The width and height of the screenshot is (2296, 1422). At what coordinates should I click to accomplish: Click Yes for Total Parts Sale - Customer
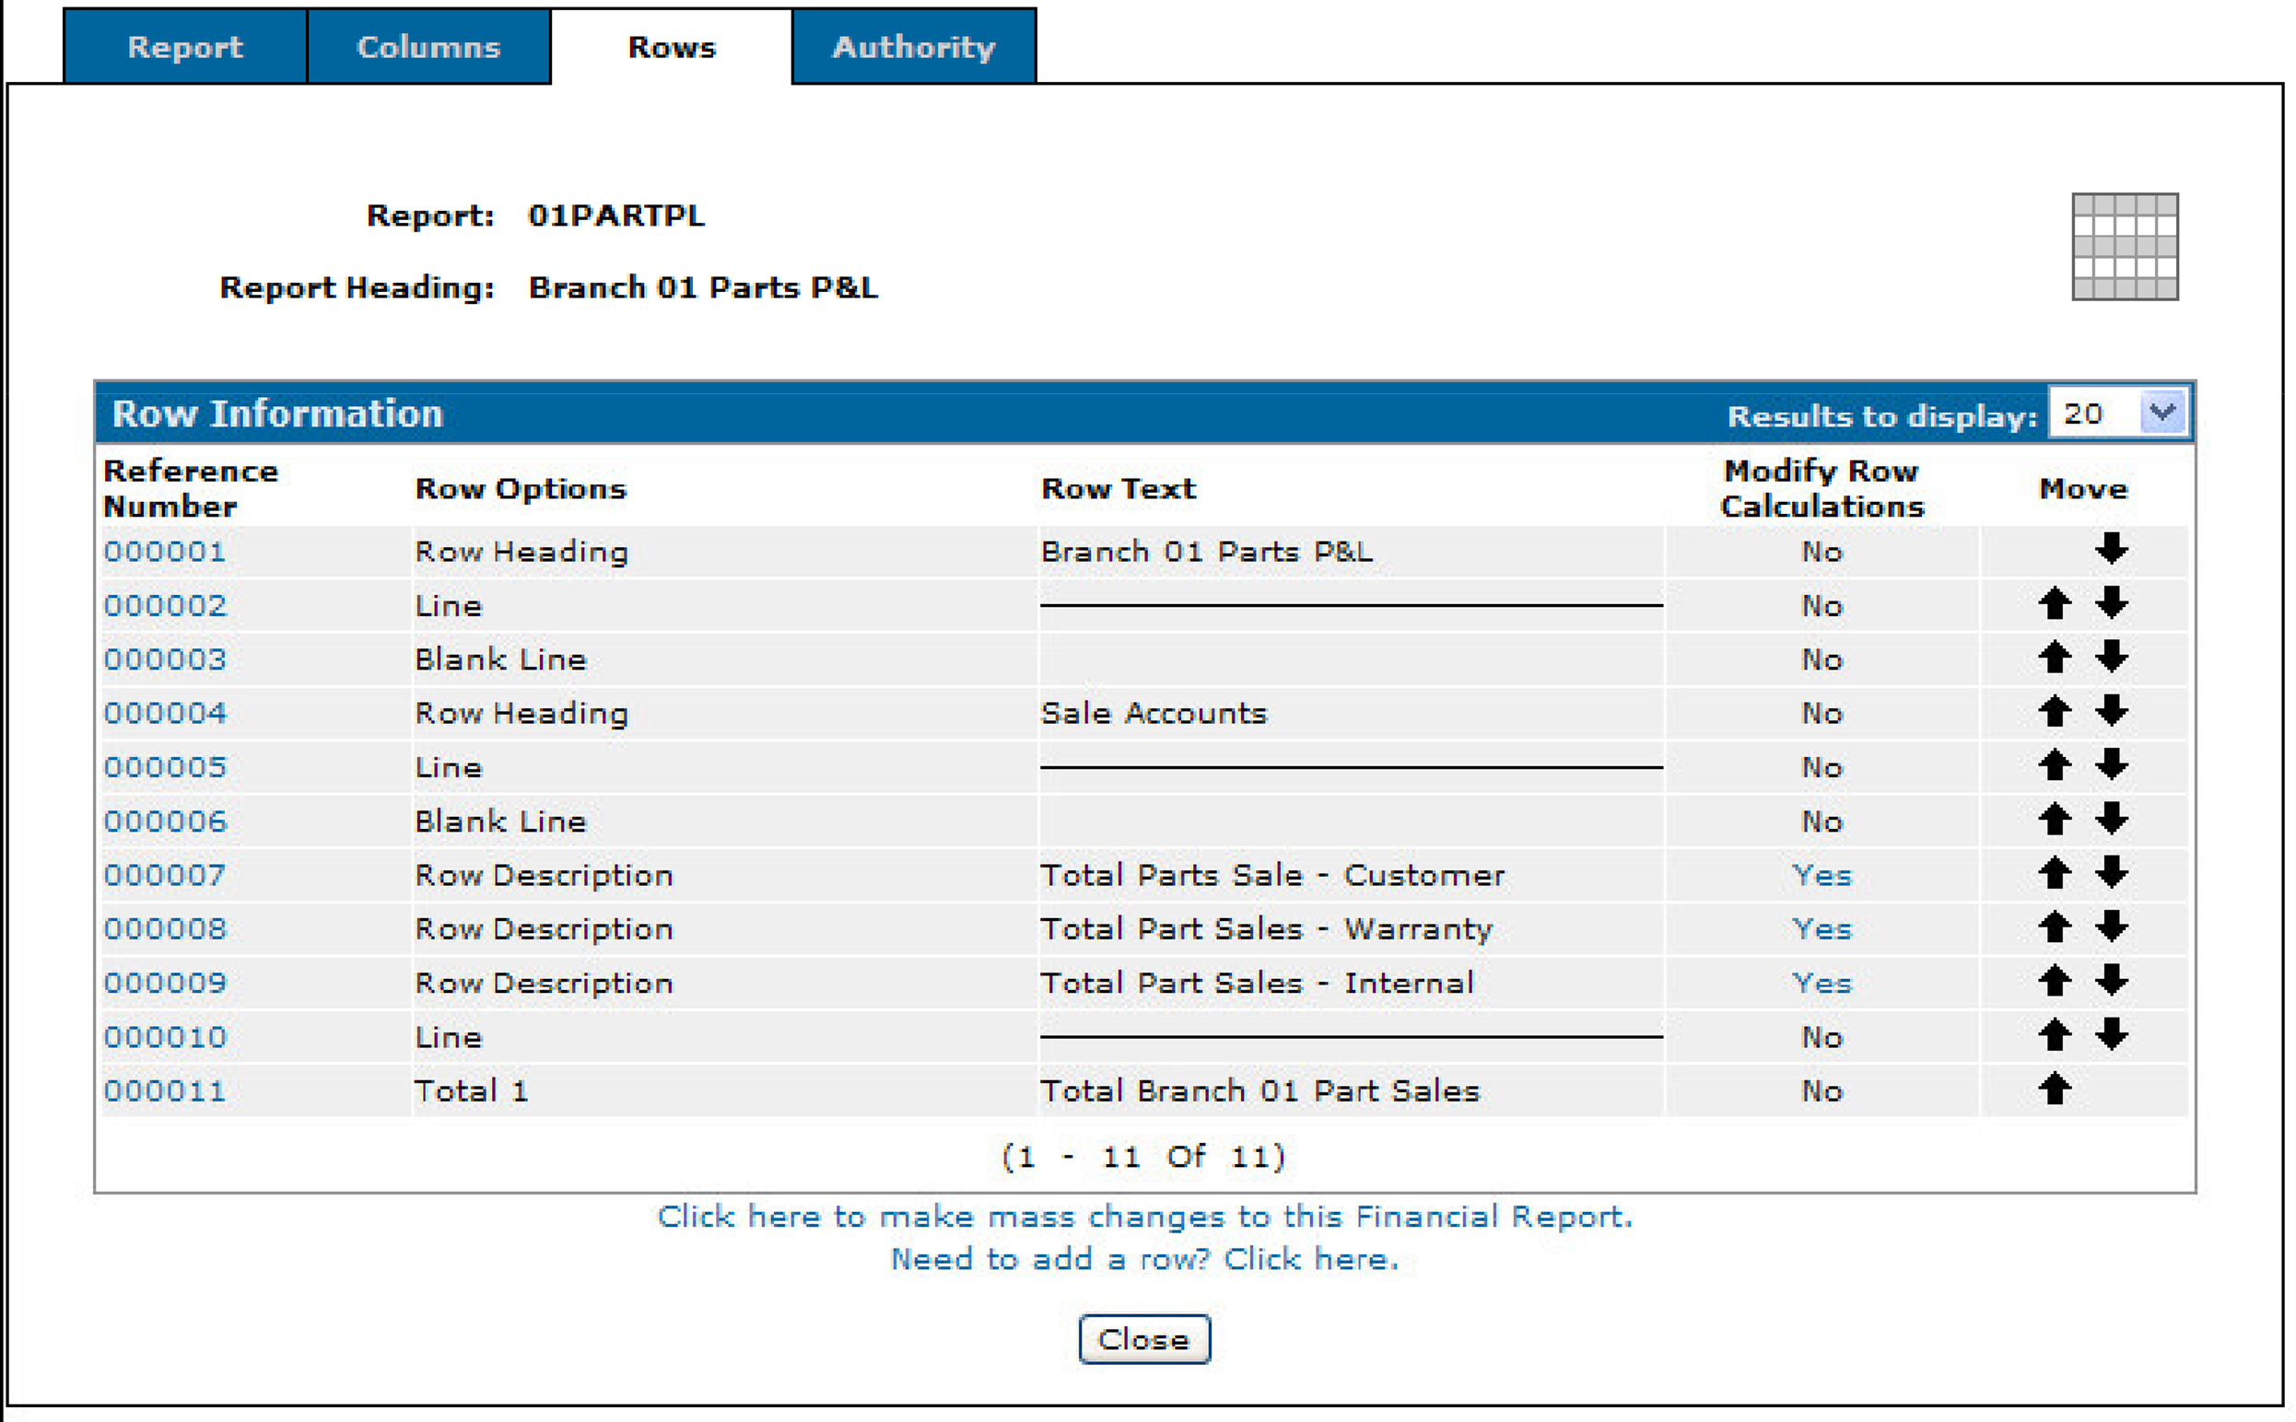pyautogui.click(x=1822, y=876)
